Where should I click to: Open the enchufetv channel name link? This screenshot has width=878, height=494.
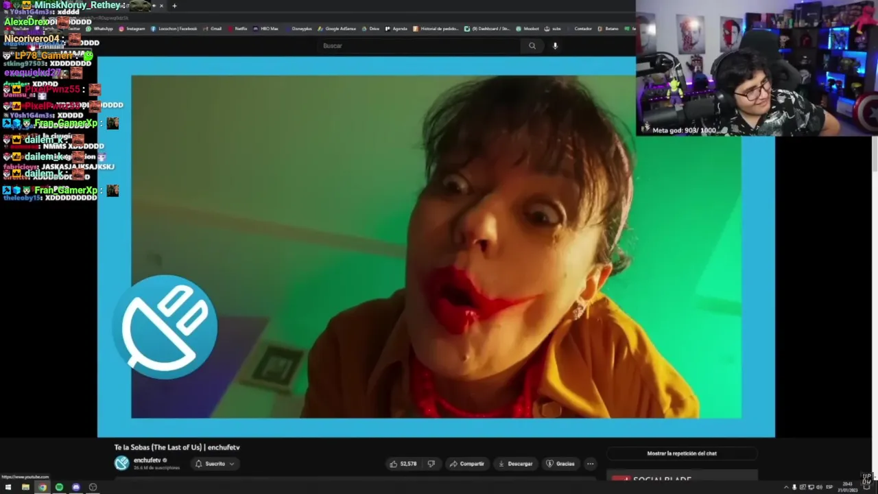point(147,460)
